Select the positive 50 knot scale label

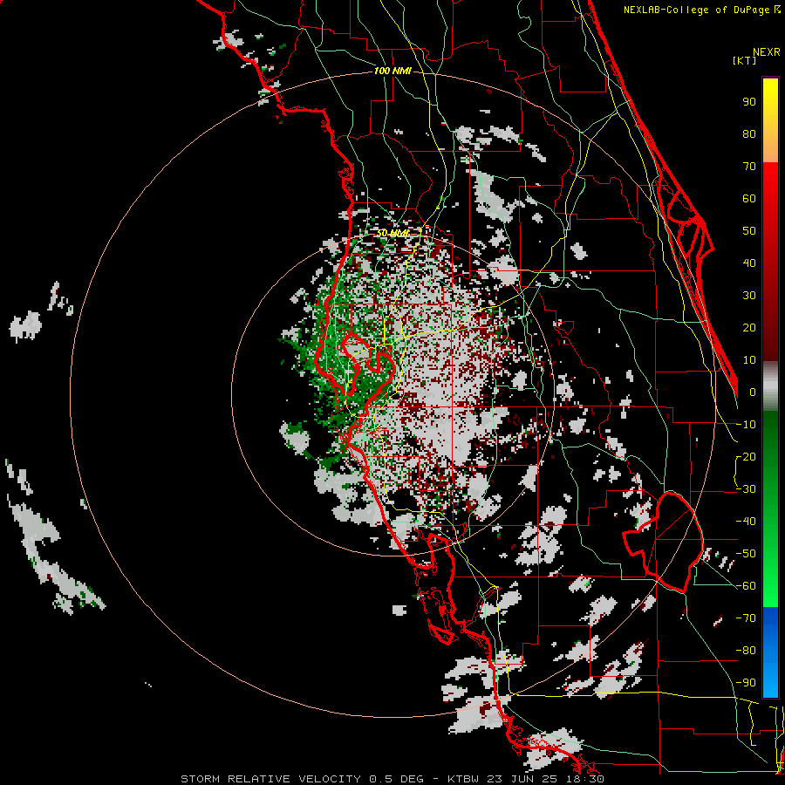749,231
